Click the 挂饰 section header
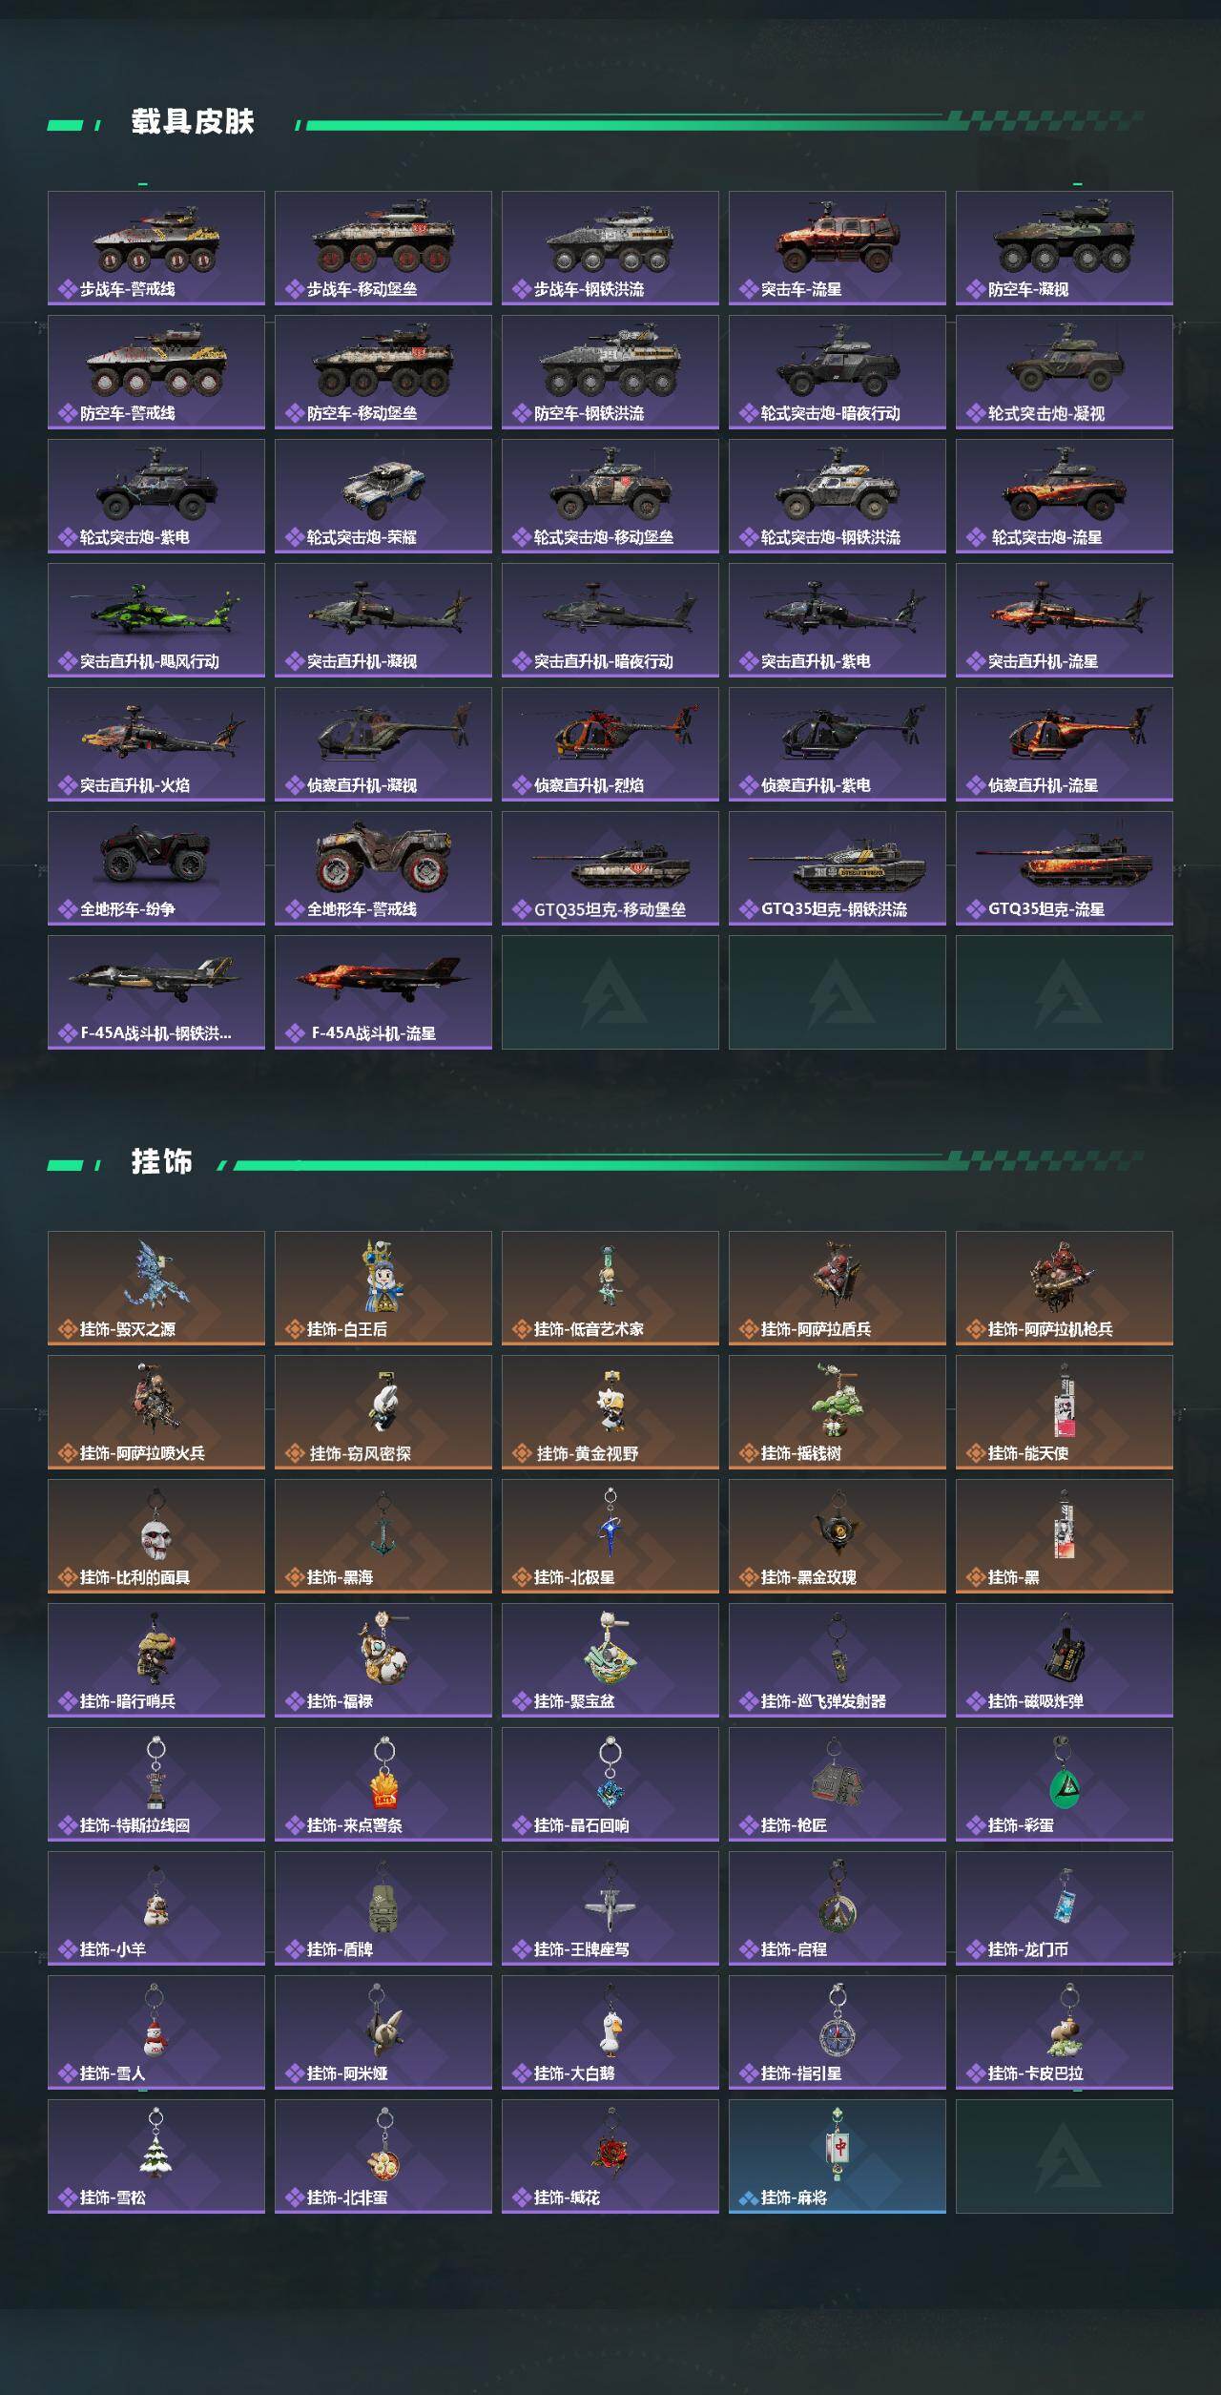1221x2395 pixels. 162,1162
